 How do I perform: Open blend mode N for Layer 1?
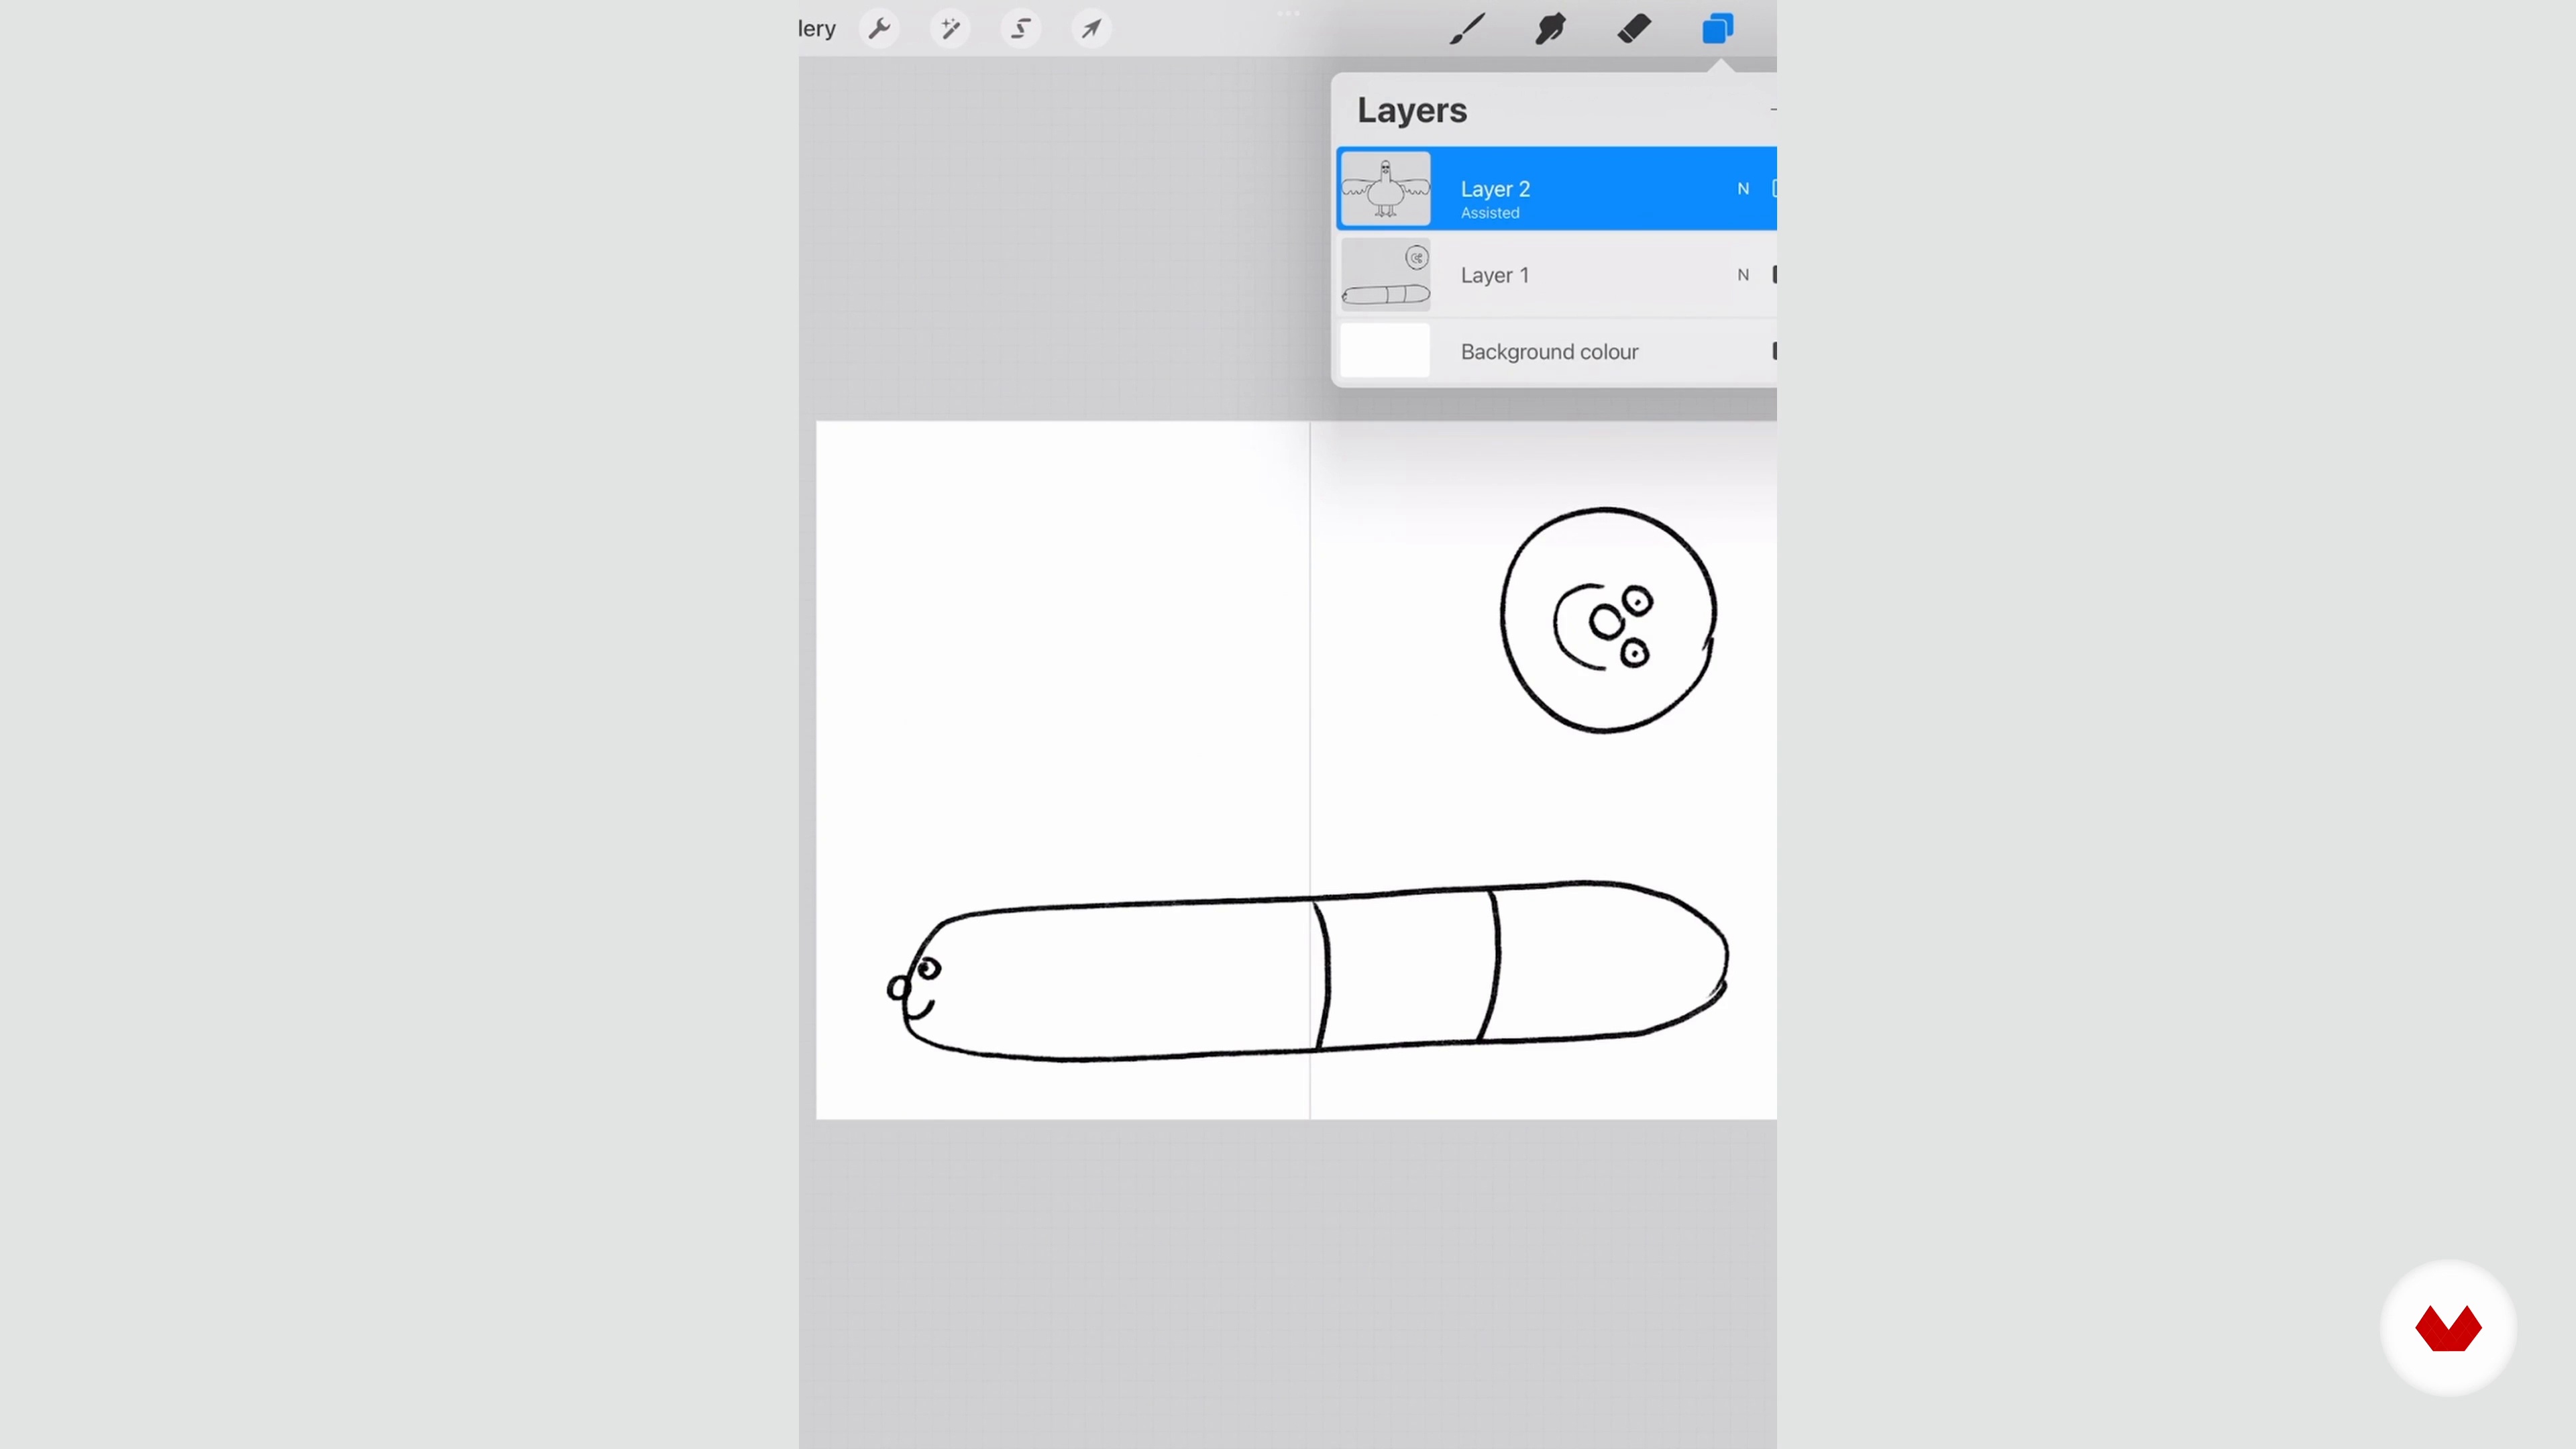[1743, 275]
